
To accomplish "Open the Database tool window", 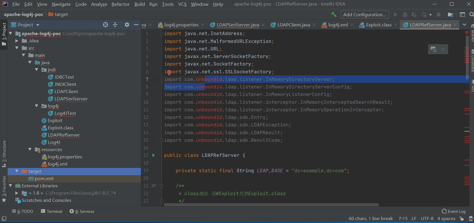I will (x=472, y=61).
